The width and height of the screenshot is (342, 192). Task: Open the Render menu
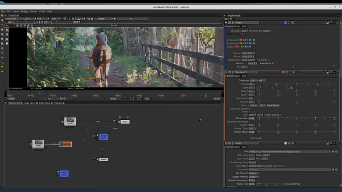[x=34, y=11]
